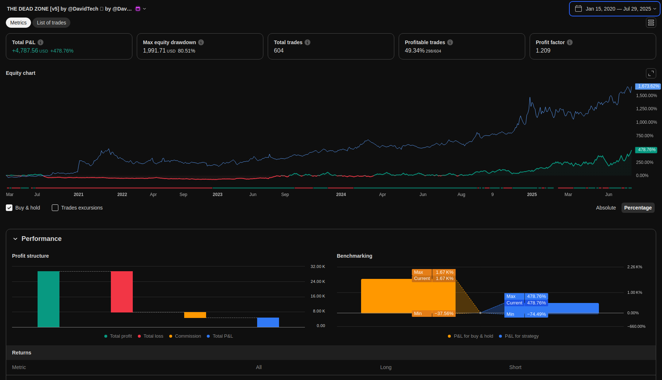Viewport: 662px width, 380px height.
Task: Collapse the Performance section
Action: [x=15, y=239]
